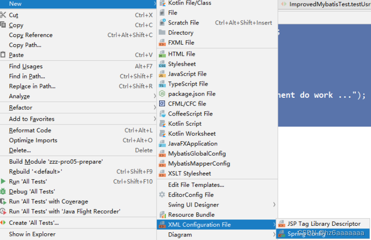Screen dimensions: 371x240
Task: Select Delete... menu entry
Action: [x=78, y=150]
